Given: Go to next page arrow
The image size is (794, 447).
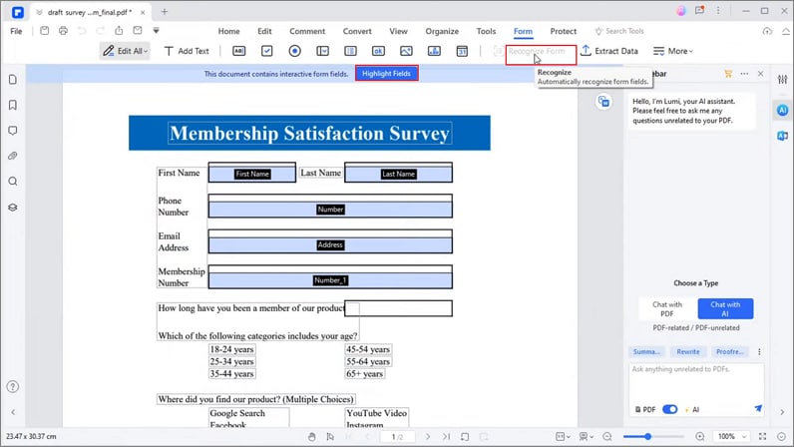Looking at the screenshot, I should tap(427, 436).
